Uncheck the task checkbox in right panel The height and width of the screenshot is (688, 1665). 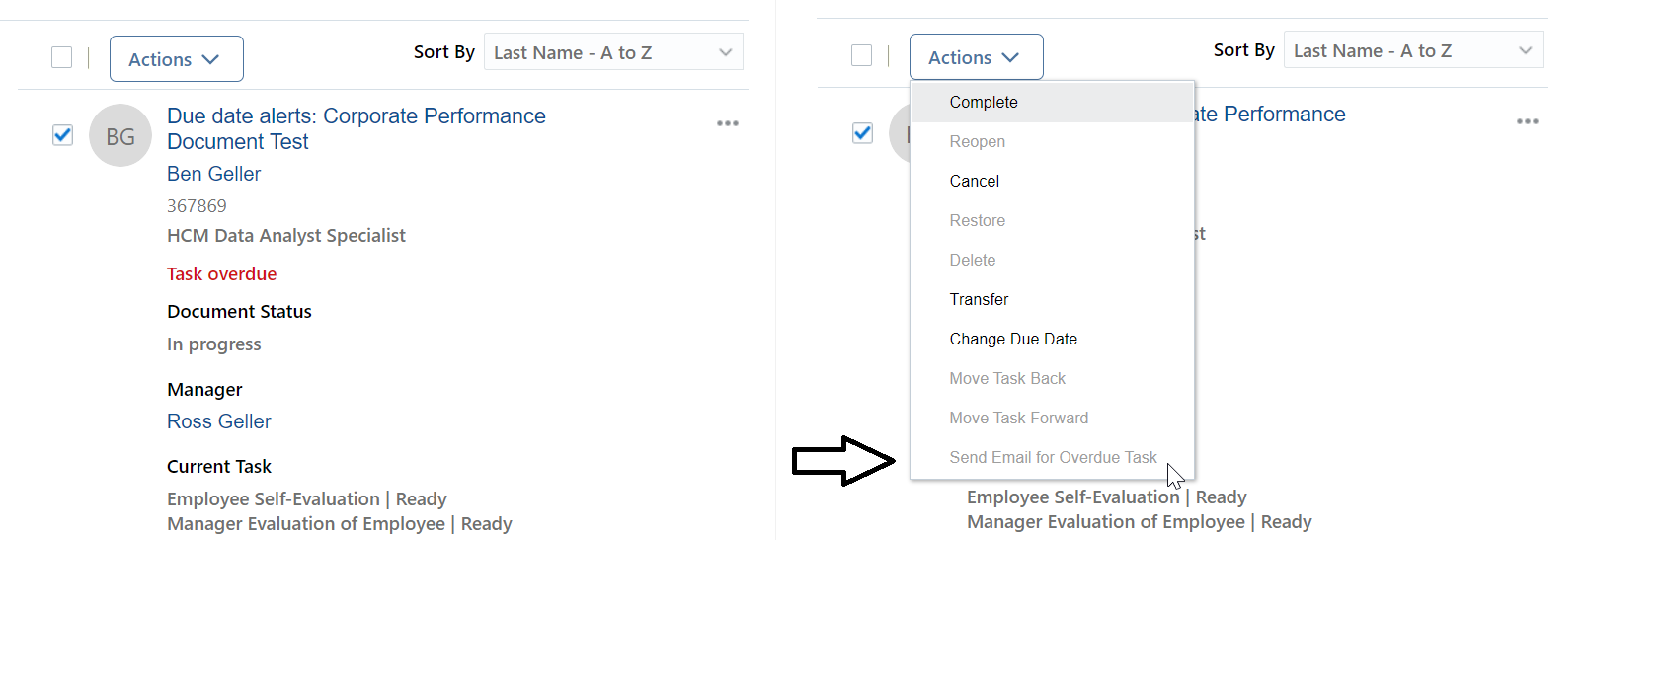point(862,132)
